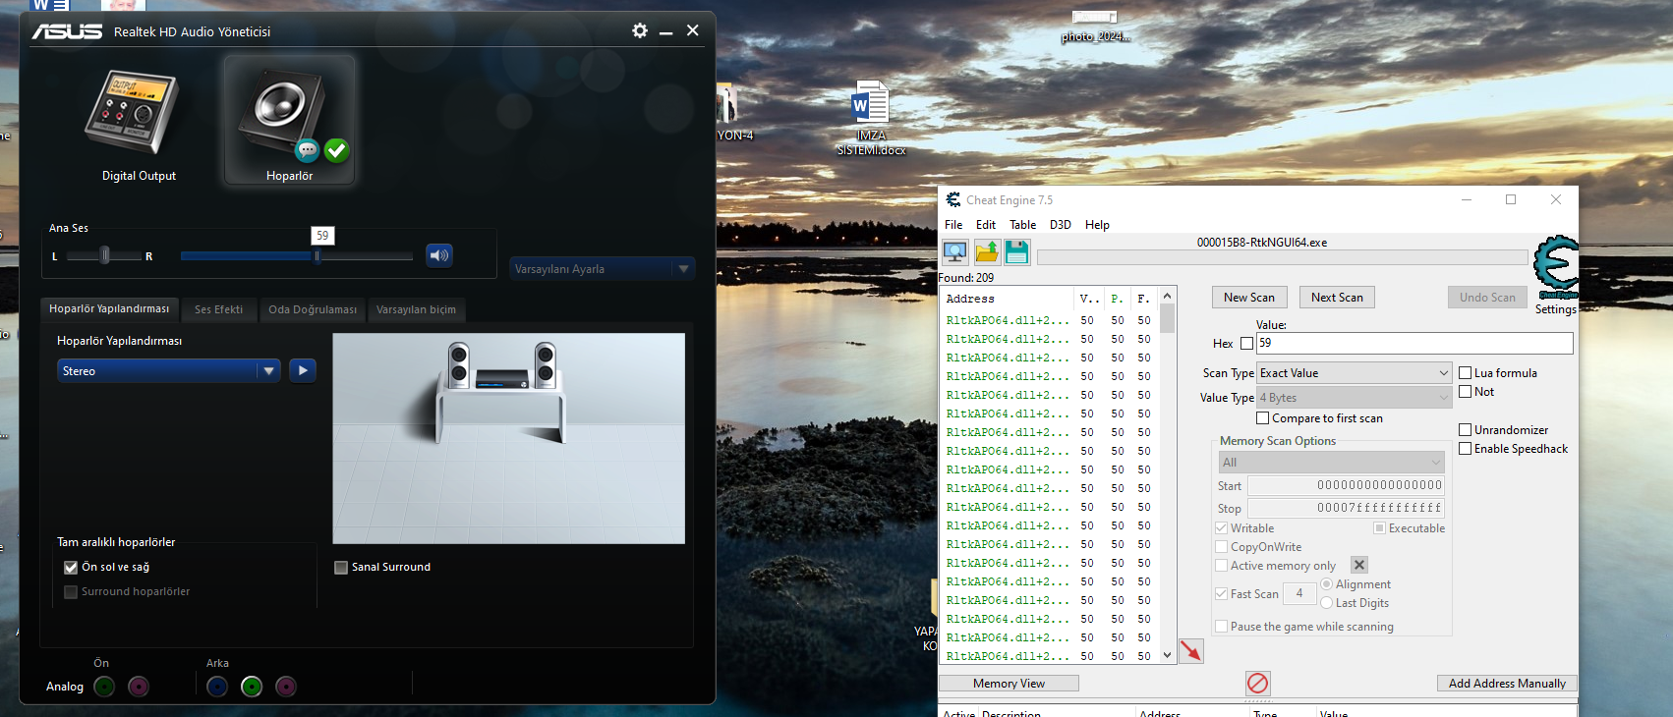
Task: Select the Alignment radio button
Action: click(x=1327, y=584)
